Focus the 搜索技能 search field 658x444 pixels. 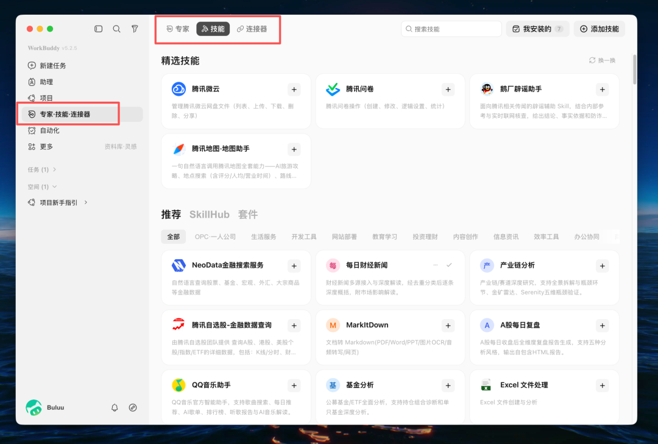click(x=451, y=29)
